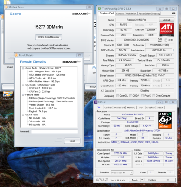Viewport: 181px width, 187px height.
Task: Open the CPU-Z Tools dropdown arrow
Action: point(142,180)
